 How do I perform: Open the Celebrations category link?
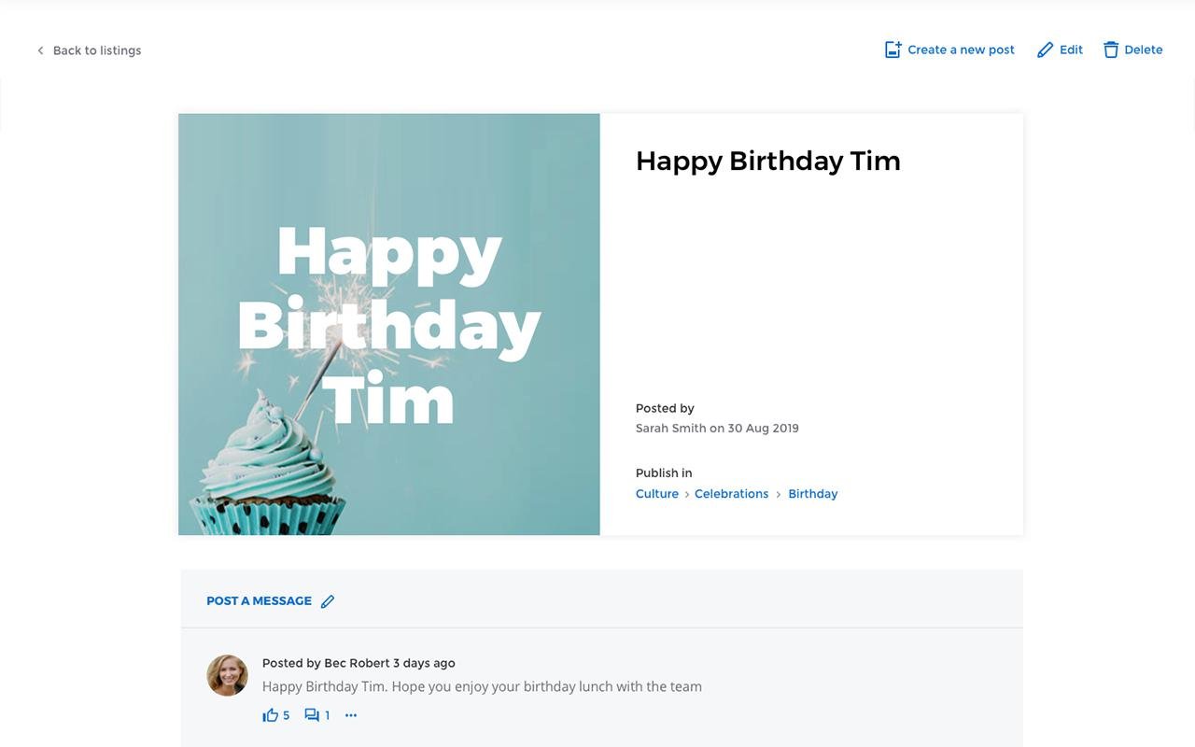click(731, 494)
